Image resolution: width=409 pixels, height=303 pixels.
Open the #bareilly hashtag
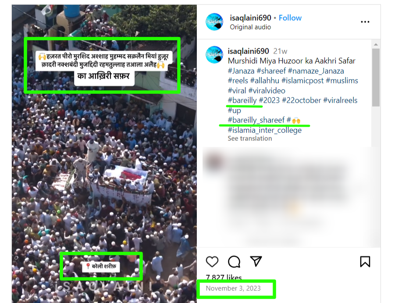242,100
